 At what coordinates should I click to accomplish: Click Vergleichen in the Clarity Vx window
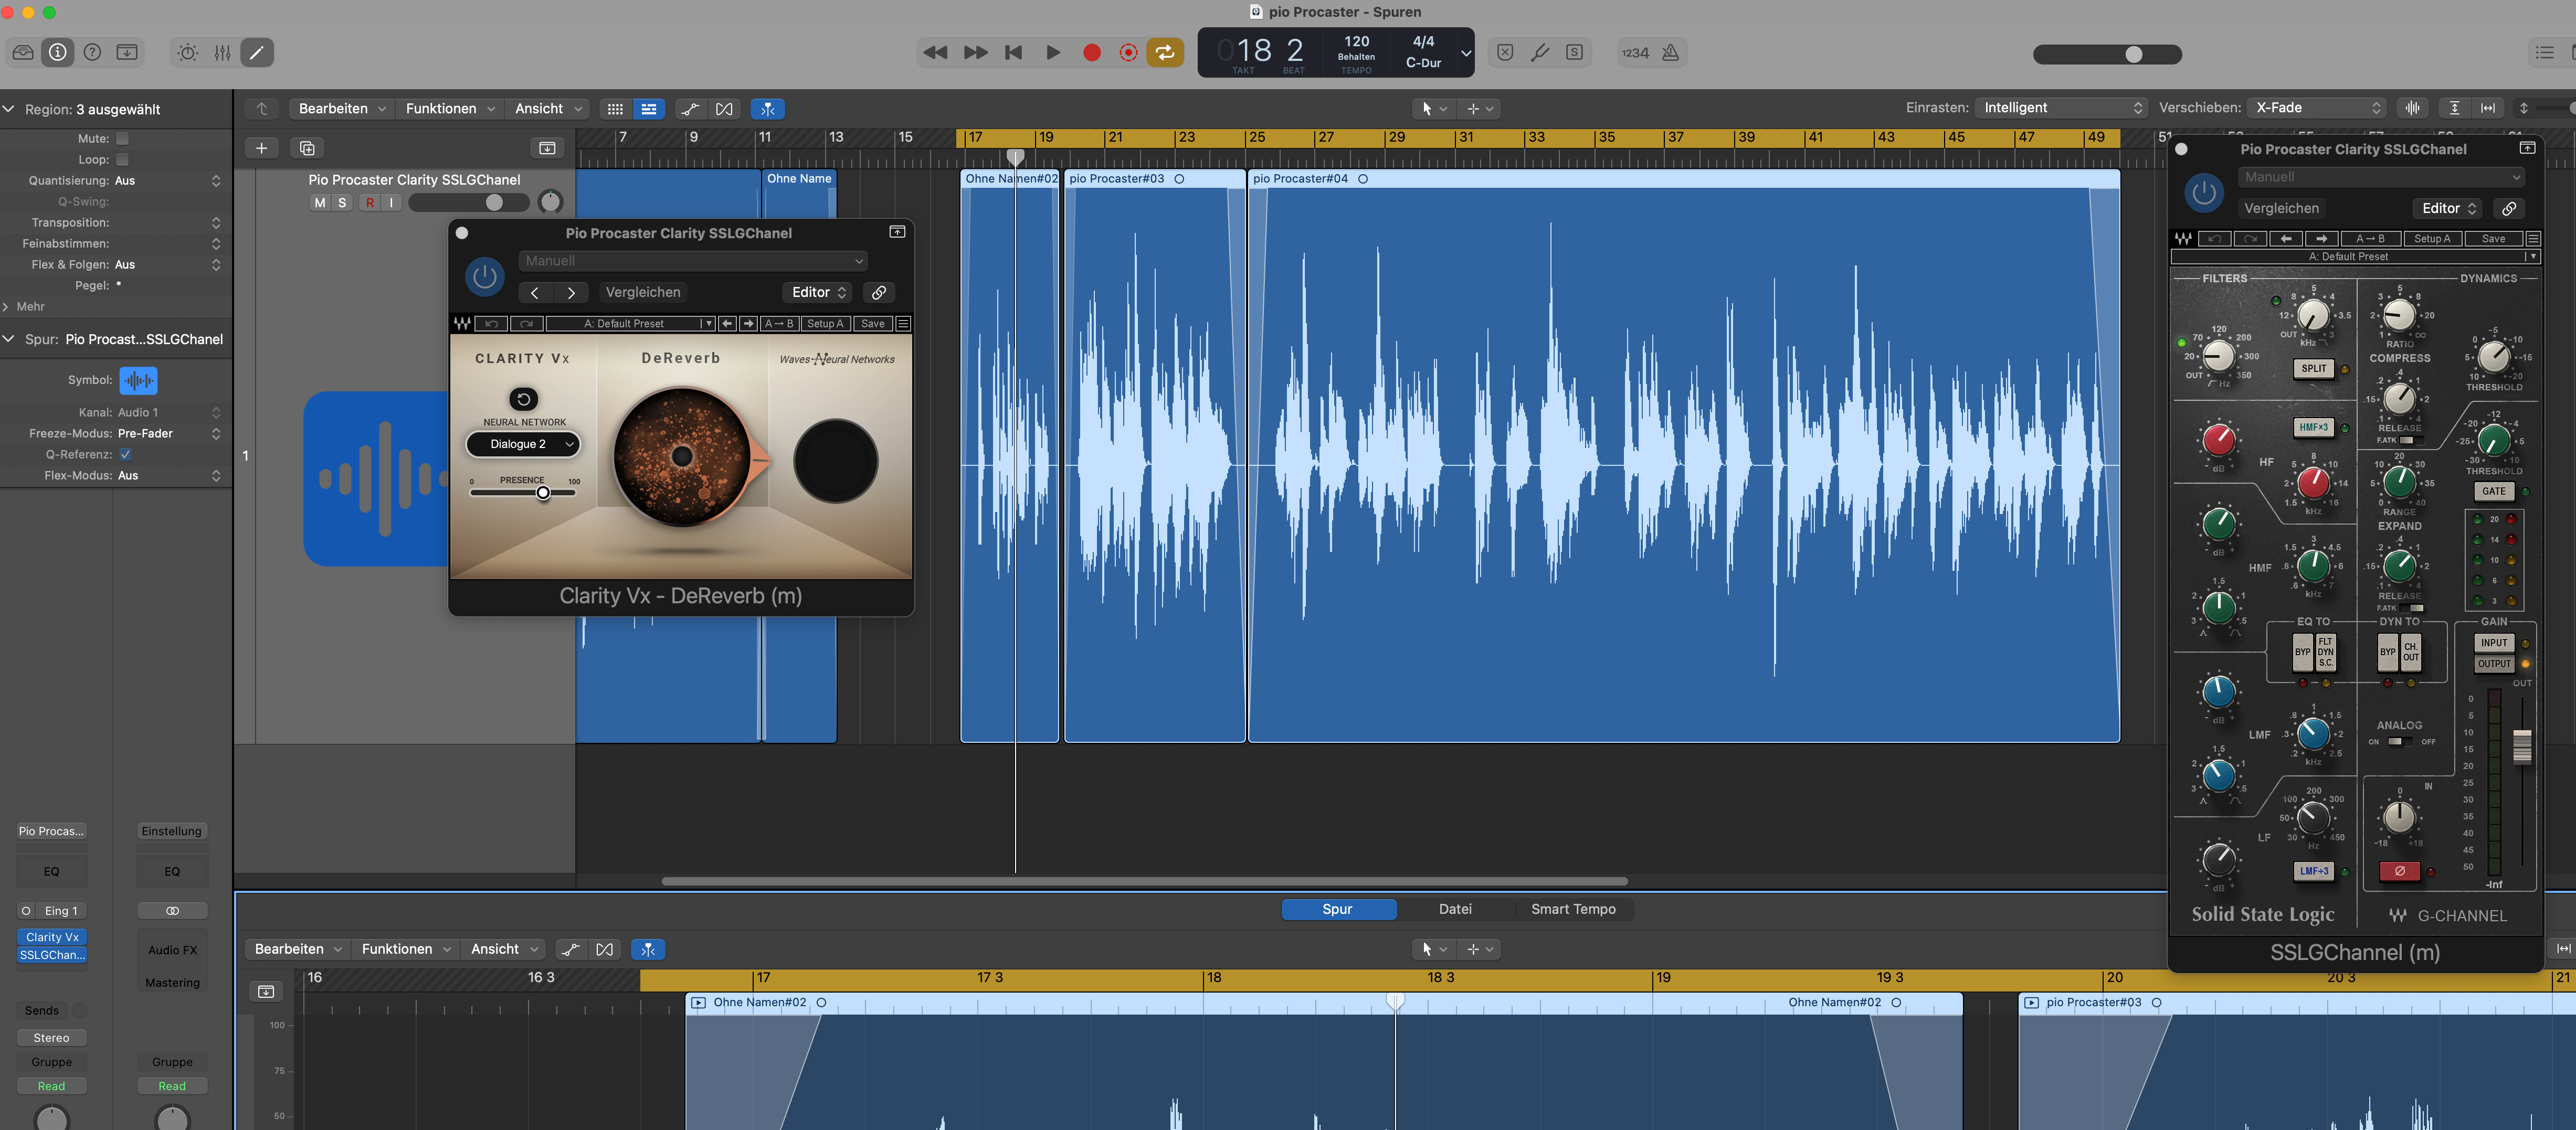coord(643,292)
